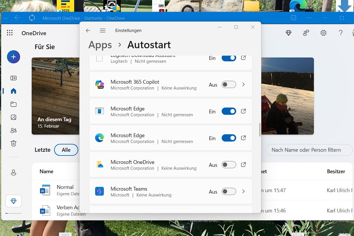Click the refresh icon in OneDrive title bar
The image size is (354, 236).
coord(32,18)
